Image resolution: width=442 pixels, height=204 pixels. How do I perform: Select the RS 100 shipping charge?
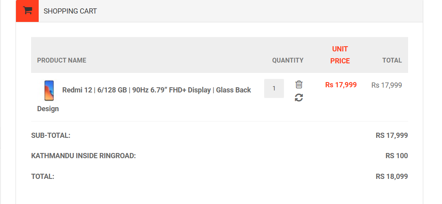[x=397, y=156]
